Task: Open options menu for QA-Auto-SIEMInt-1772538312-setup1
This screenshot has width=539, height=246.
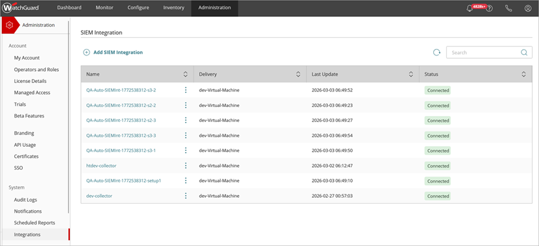Action: (186, 181)
